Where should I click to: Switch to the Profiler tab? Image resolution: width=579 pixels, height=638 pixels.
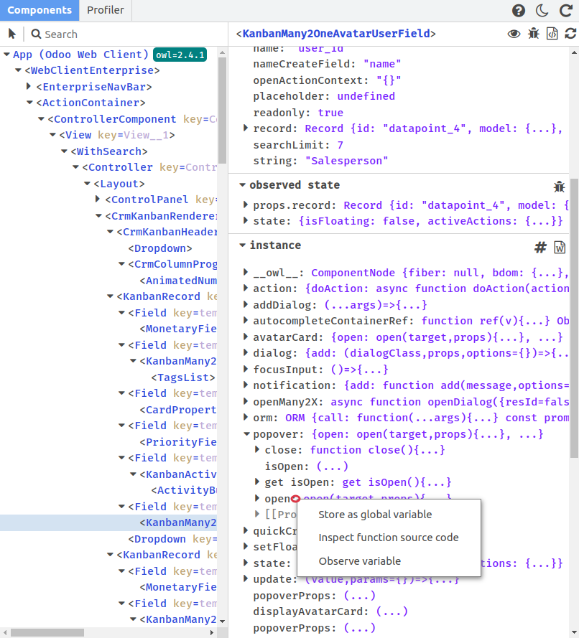(x=105, y=10)
